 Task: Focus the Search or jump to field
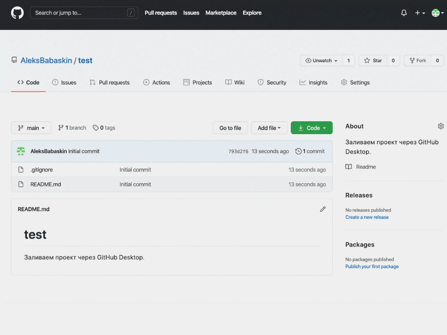84,13
